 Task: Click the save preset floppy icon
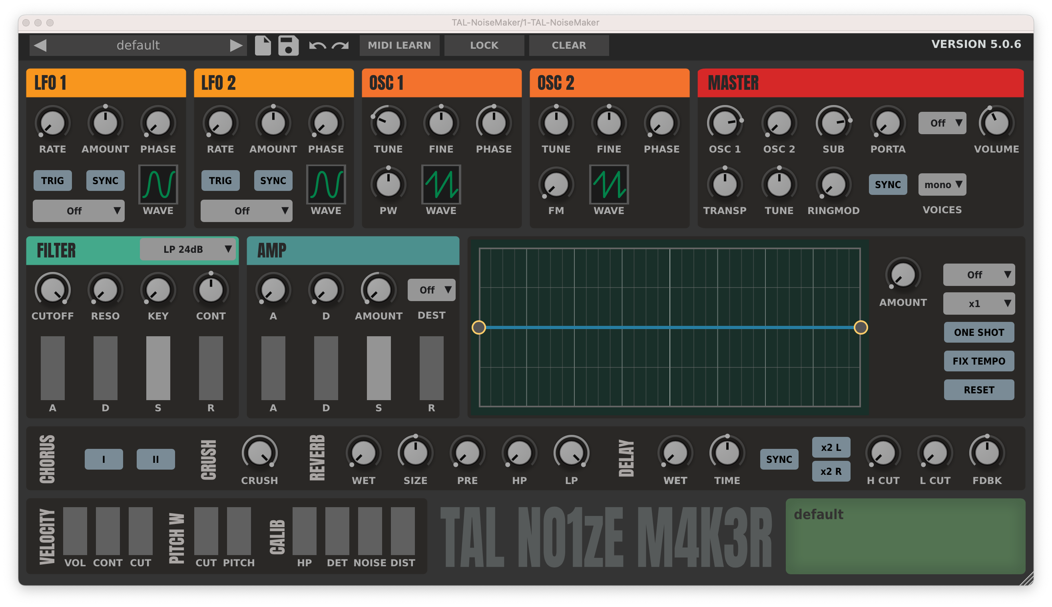[x=288, y=45]
